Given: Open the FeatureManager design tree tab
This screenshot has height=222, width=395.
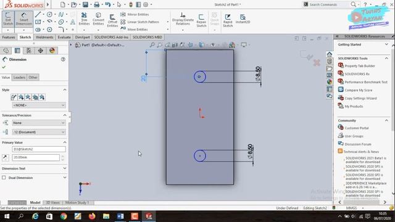Looking at the screenshot, I should (6, 51).
